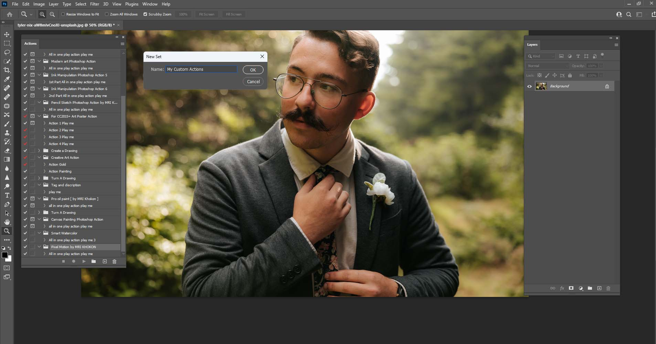
Task: Click the OK button in New Set dialog
Action: point(253,70)
